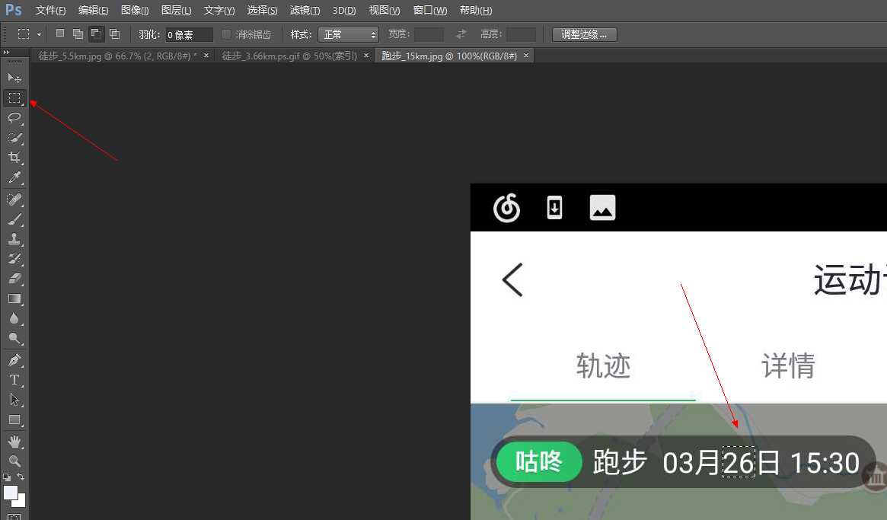Open the 文字(Y) menu
Screen dimensions: 887x520
219,10
